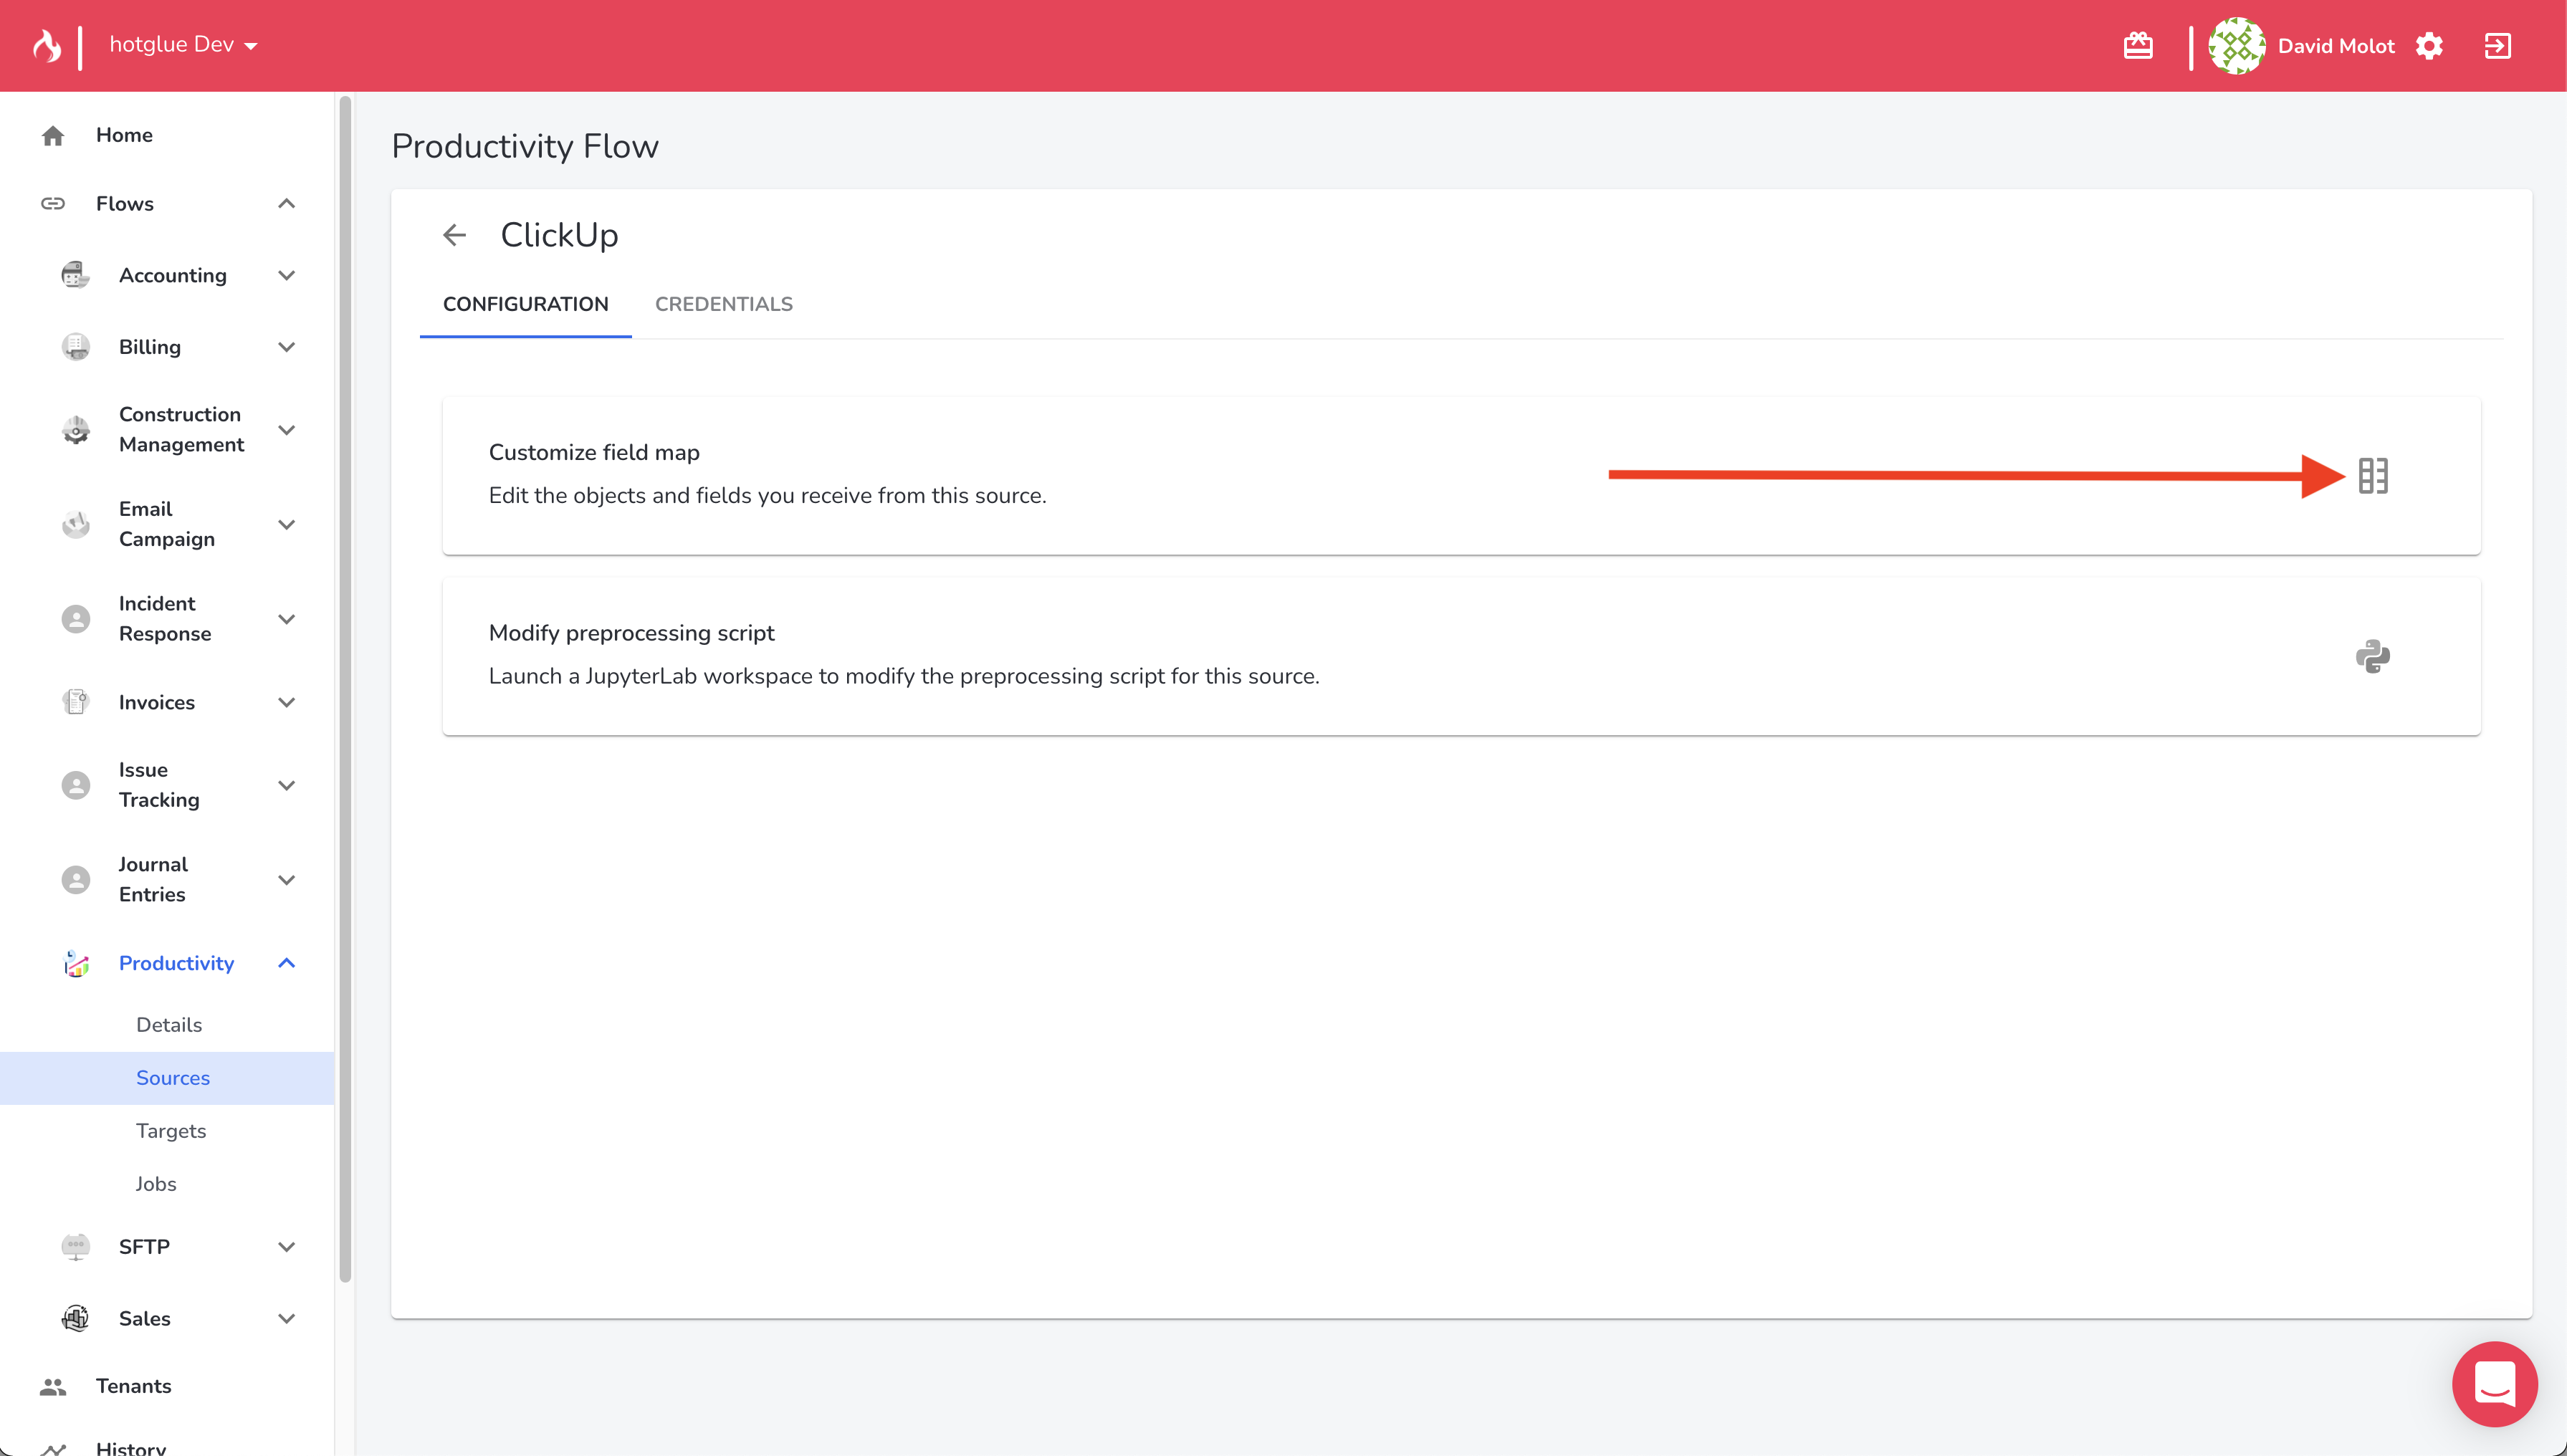Switch to the CREDENTIALS tab
Screen dimensions: 2567x1456
click(x=723, y=304)
